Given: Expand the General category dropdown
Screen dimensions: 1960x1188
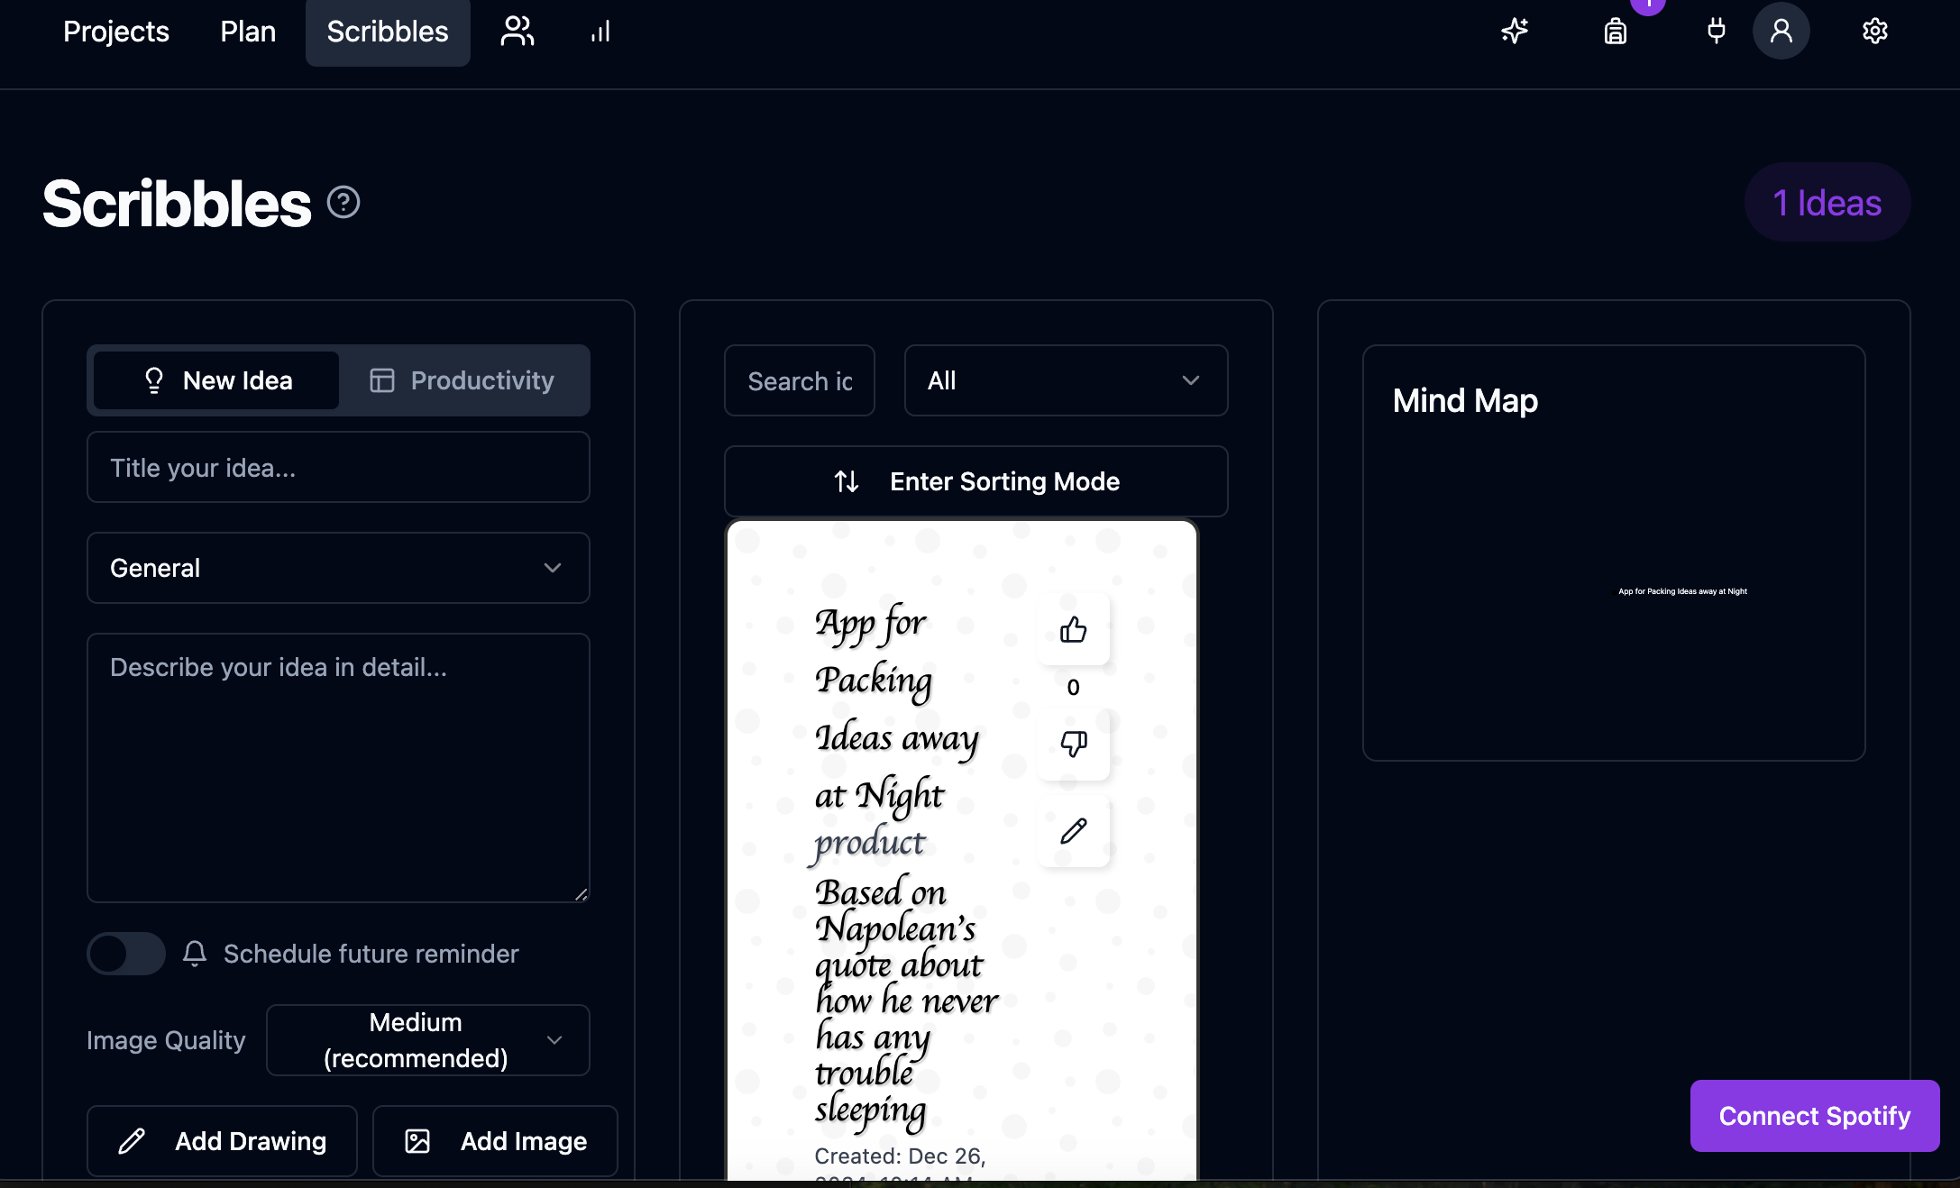Looking at the screenshot, I should pyautogui.click(x=338, y=568).
